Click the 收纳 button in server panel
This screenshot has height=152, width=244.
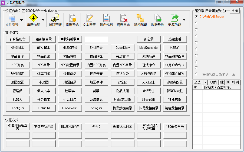pyautogui.click(x=213, y=82)
